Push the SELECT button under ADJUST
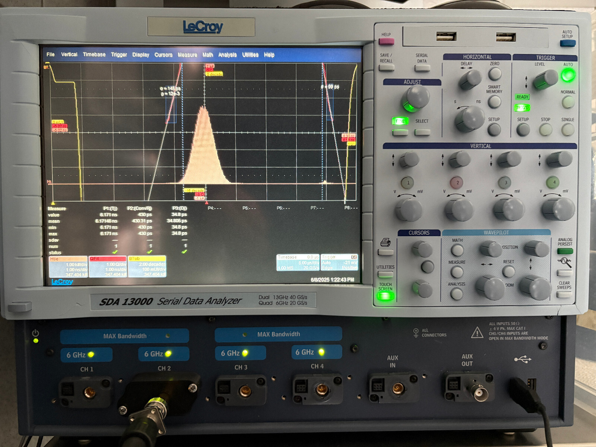The height and width of the screenshot is (447, 596). [422, 132]
